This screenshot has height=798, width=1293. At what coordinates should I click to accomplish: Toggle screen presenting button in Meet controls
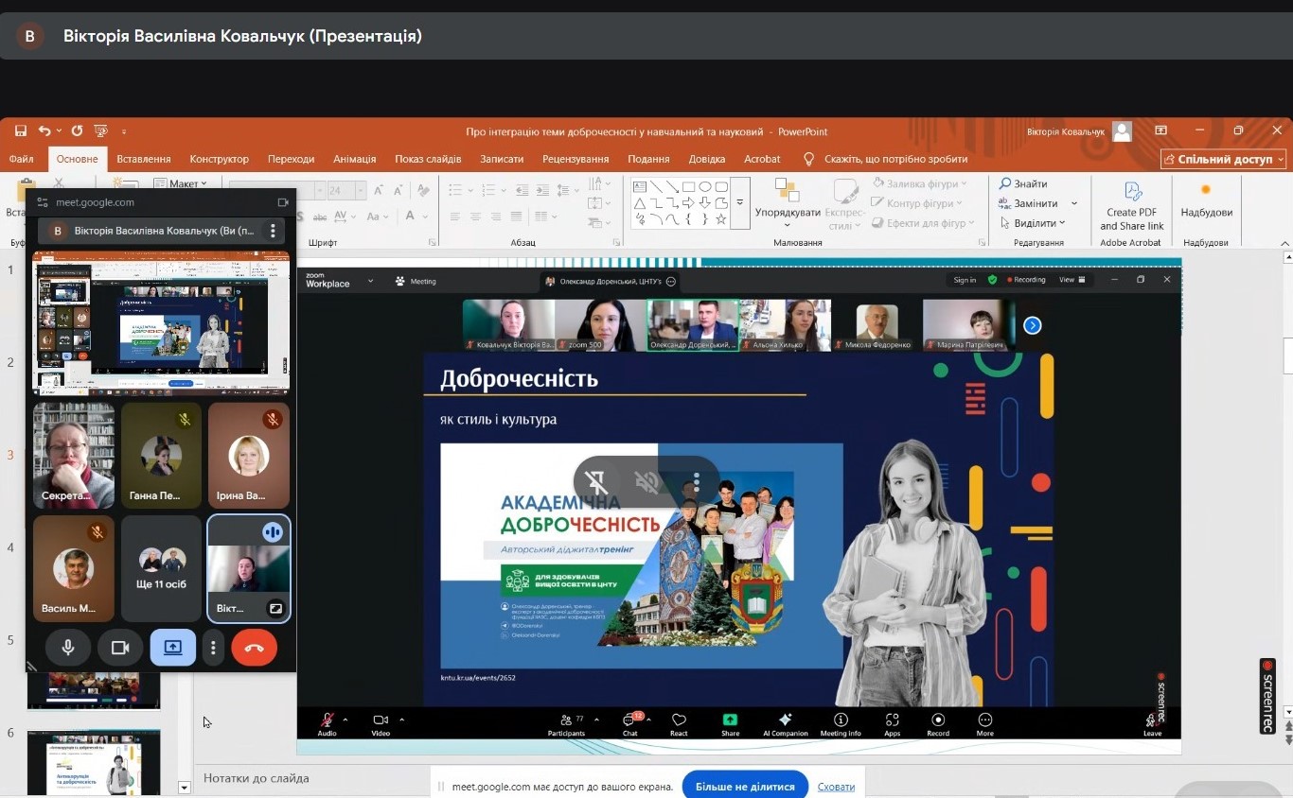[172, 648]
